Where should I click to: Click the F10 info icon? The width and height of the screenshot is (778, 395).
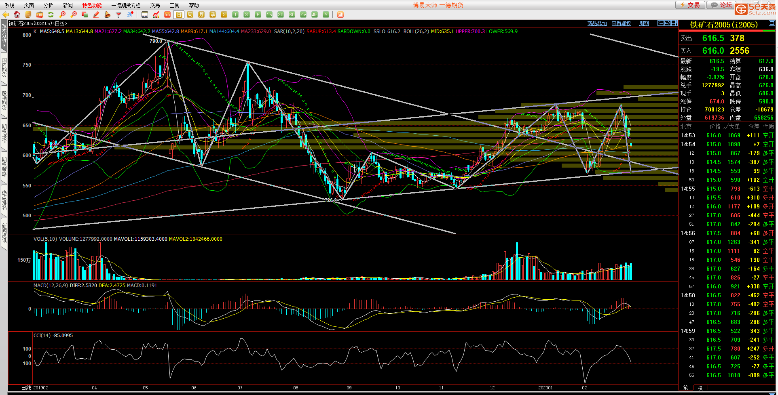(40, 15)
